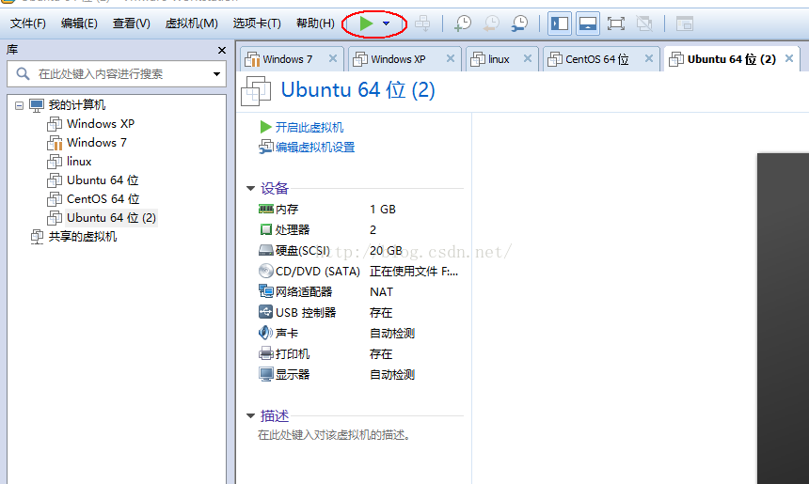Image resolution: width=809 pixels, height=484 pixels.
Task: Open the power options dropdown arrow
Action: coord(386,23)
